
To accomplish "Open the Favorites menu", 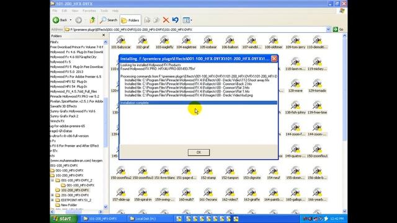I will click(89, 11).
